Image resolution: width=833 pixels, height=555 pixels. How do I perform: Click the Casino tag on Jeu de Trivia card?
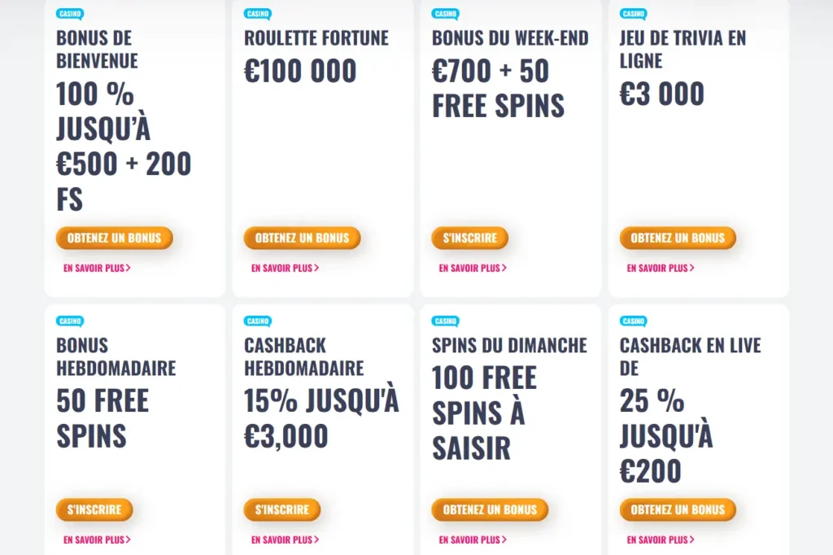(x=633, y=14)
